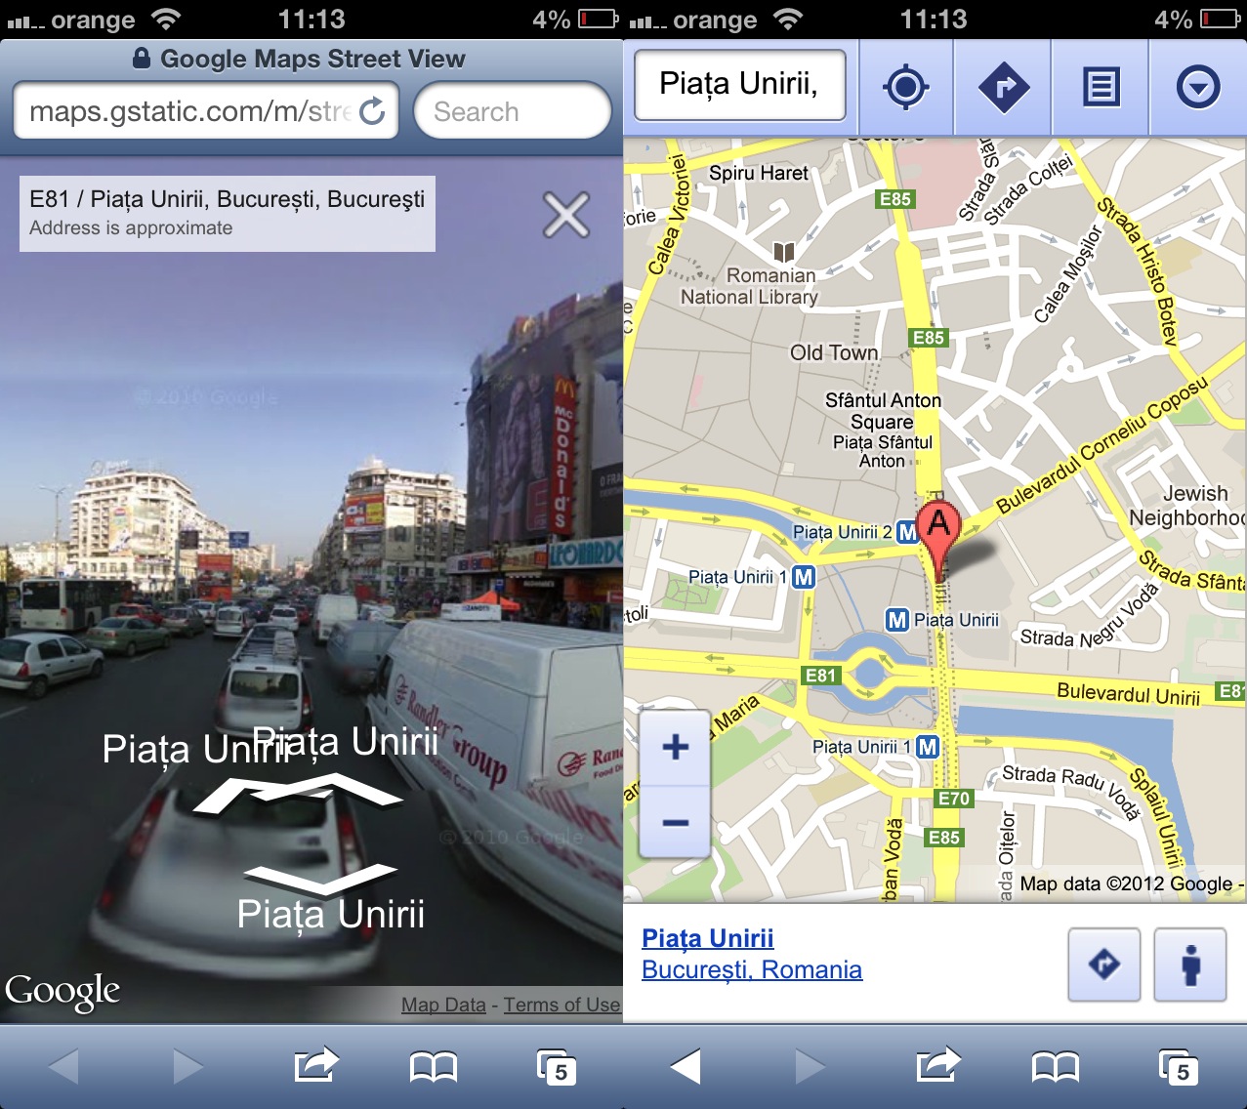Tap metro icon left of Piața Unirii label
The height and width of the screenshot is (1109, 1247).
[x=897, y=620]
